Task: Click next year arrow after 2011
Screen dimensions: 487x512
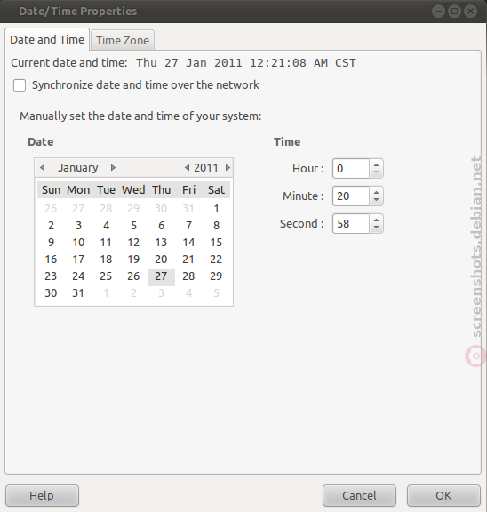Action: (228, 168)
